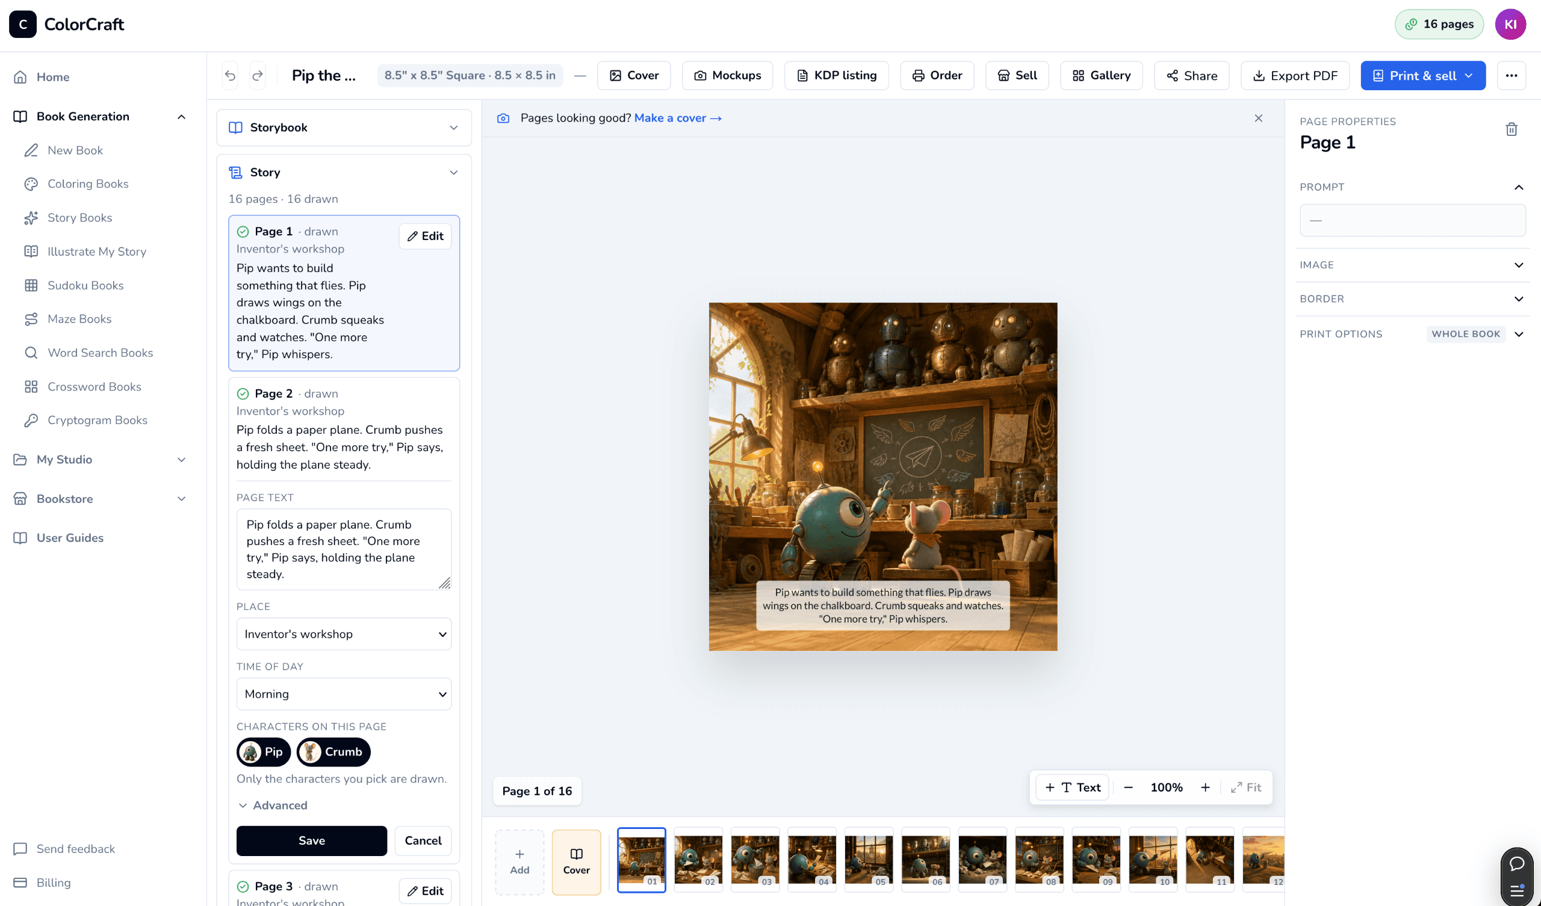Delete page using trash icon

click(x=1511, y=129)
